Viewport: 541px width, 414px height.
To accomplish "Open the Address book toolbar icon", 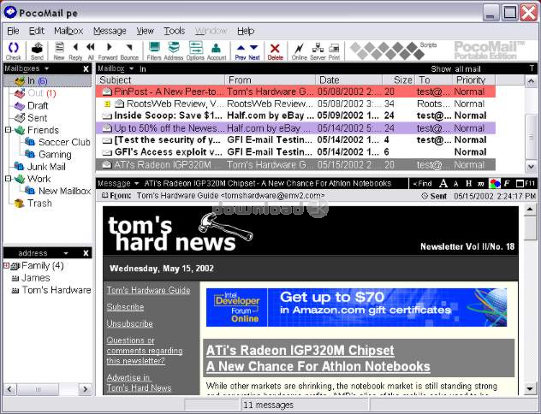I will pyautogui.click(x=174, y=50).
